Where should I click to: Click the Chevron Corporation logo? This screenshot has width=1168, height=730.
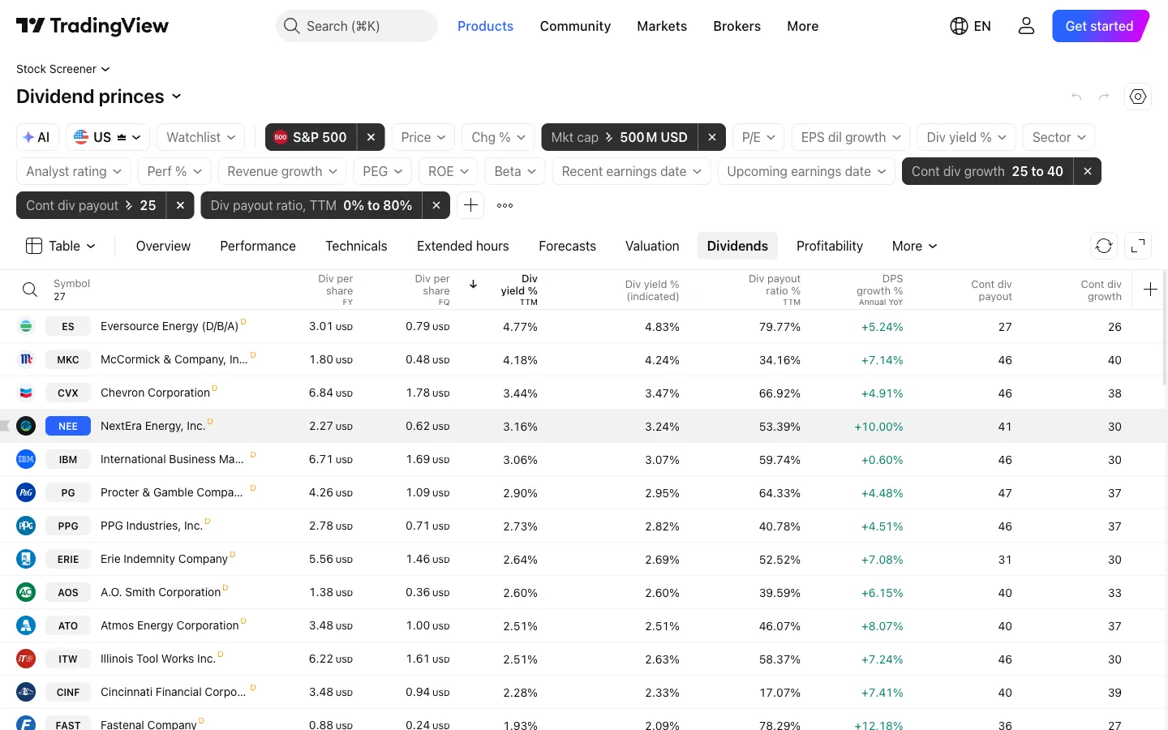coord(26,393)
